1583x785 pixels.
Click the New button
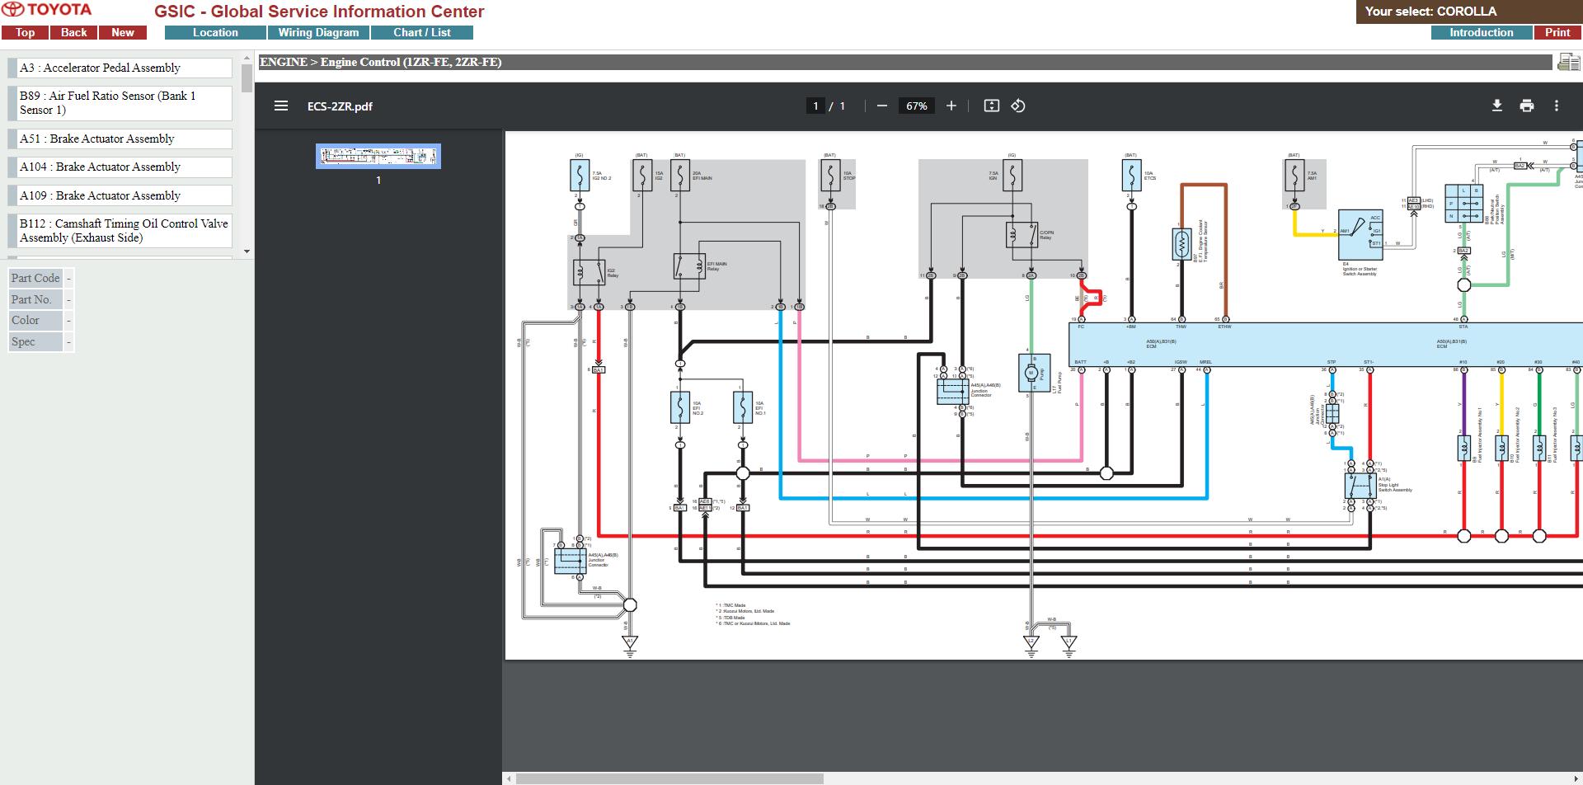tap(123, 32)
